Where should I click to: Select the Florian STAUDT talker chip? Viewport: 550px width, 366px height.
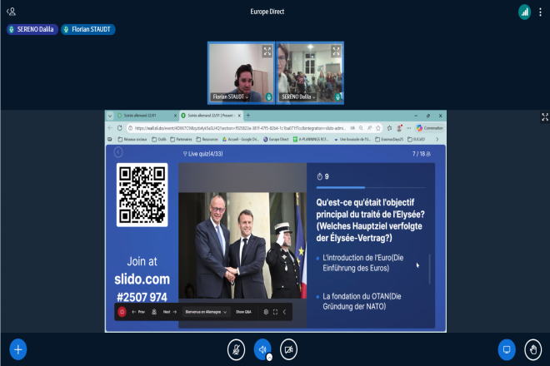pos(87,29)
